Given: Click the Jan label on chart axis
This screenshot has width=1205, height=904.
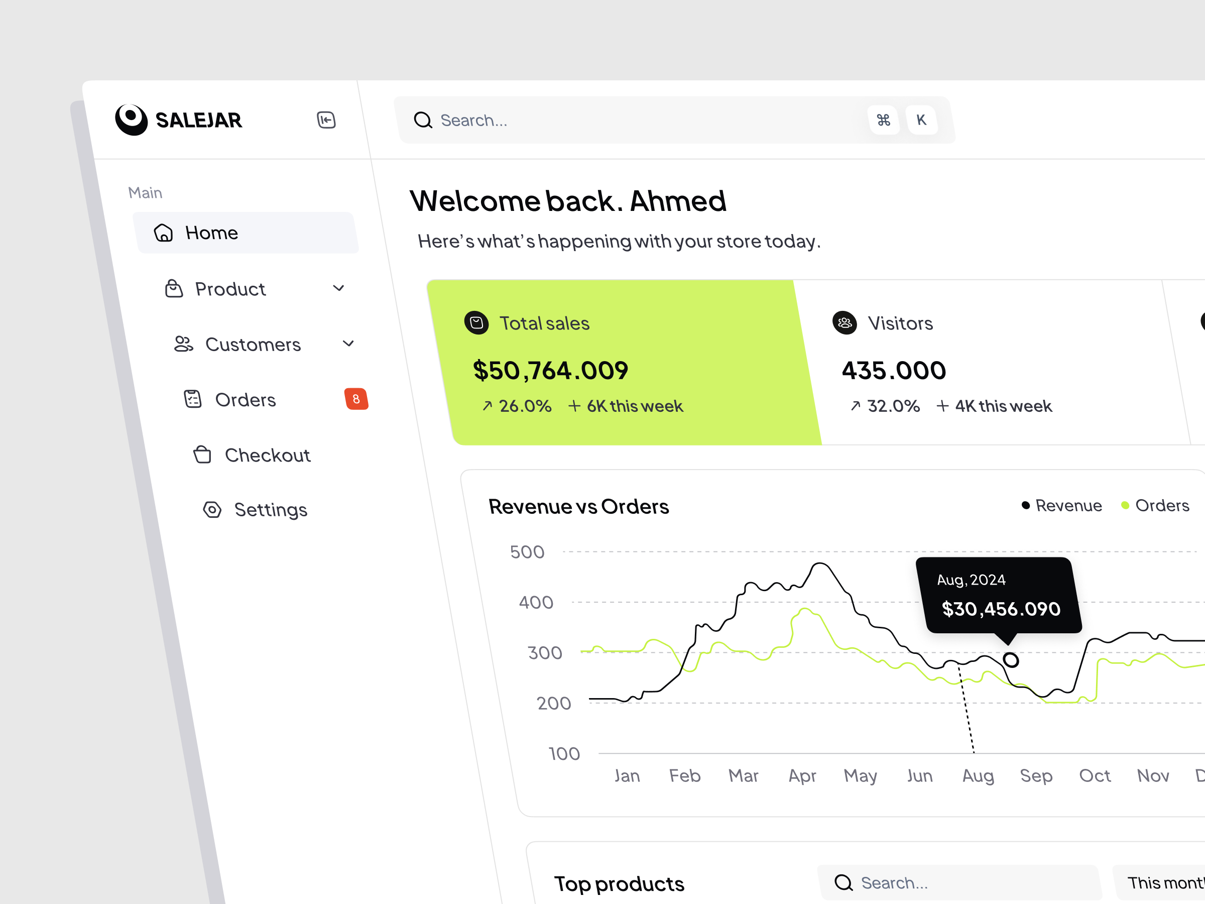Looking at the screenshot, I should [x=627, y=775].
